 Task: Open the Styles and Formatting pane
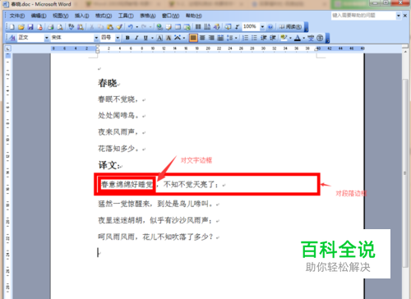tap(12, 38)
